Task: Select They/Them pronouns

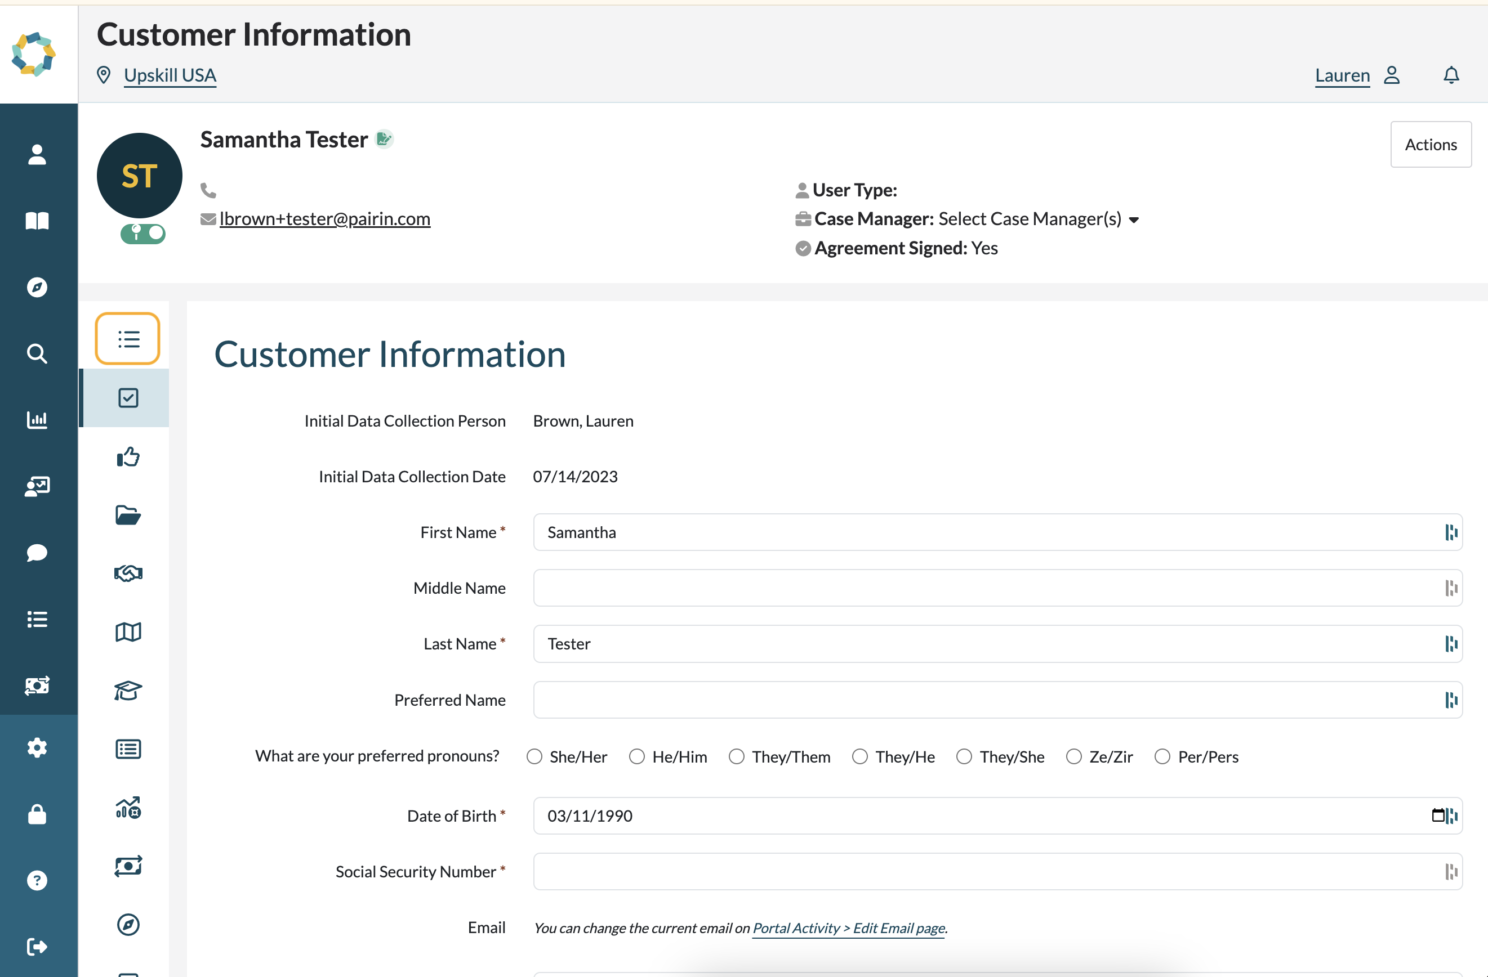Action: click(x=737, y=756)
